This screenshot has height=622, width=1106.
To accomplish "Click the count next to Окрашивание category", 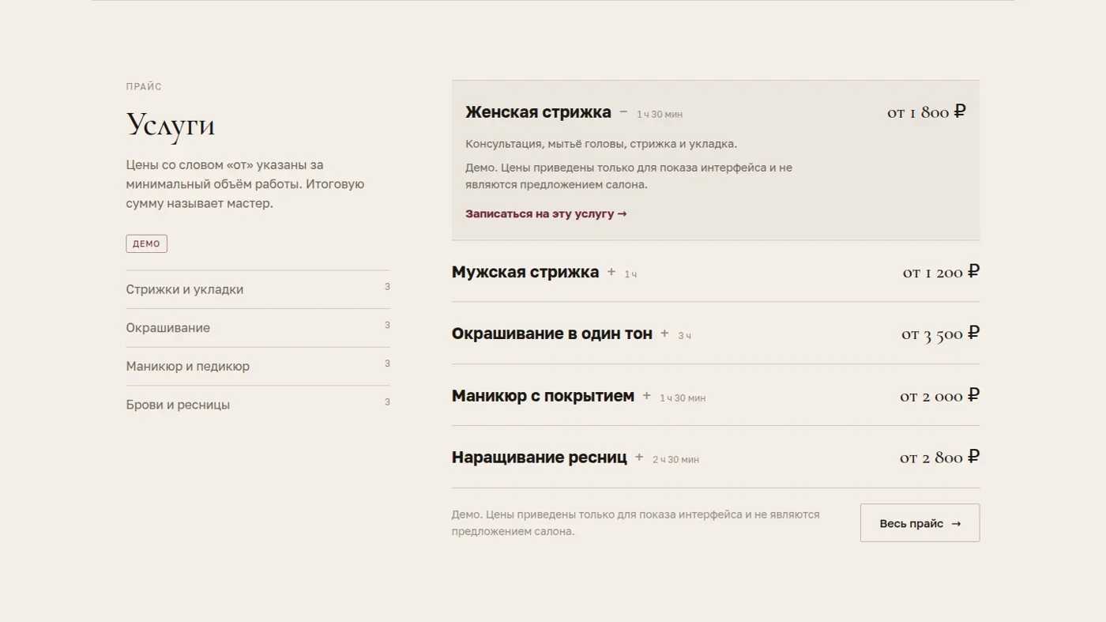I will [387, 325].
